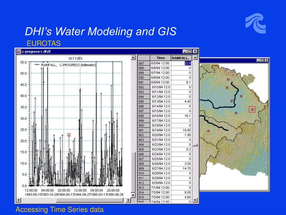Click the time cell 6/16/94 12:0
Viewport: 286px width, 215px height.
pos(161,116)
